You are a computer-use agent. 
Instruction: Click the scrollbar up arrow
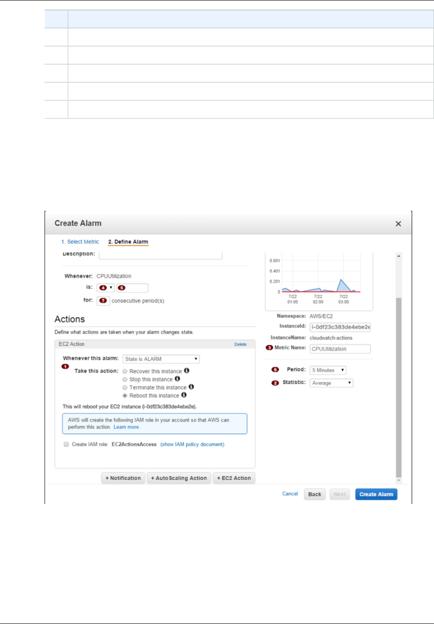398,256
